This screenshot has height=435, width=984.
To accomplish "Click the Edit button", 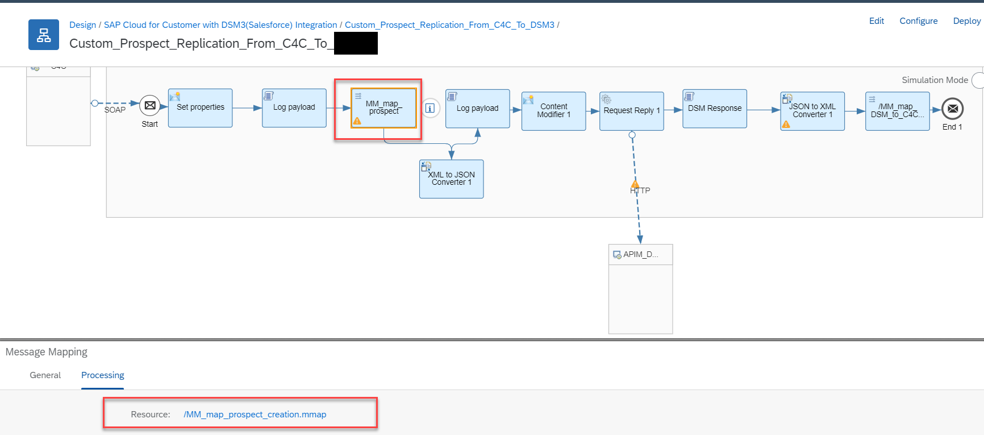I will click(876, 21).
